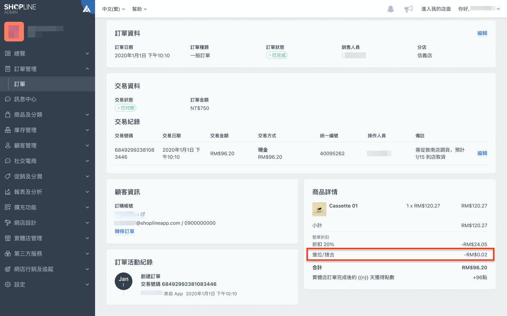Click the 商品及分類 bag icon

pyautogui.click(x=8, y=114)
